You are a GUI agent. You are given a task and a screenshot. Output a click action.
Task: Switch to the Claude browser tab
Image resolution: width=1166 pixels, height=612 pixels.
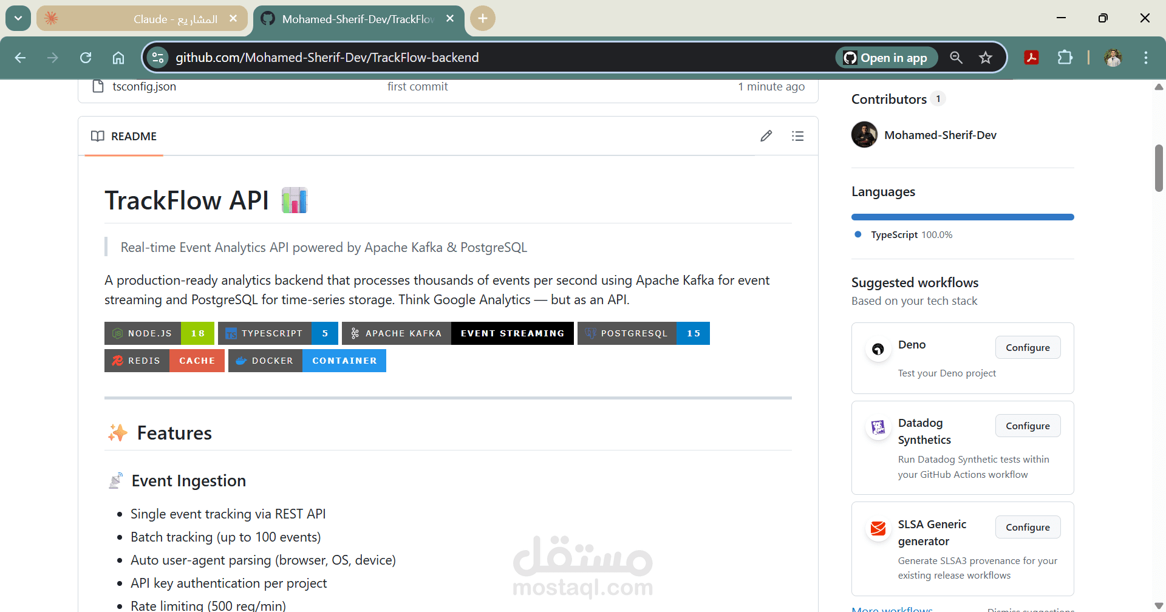tap(142, 19)
